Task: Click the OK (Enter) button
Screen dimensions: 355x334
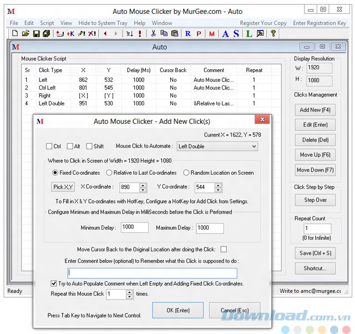Action: [x=178, y=310]
